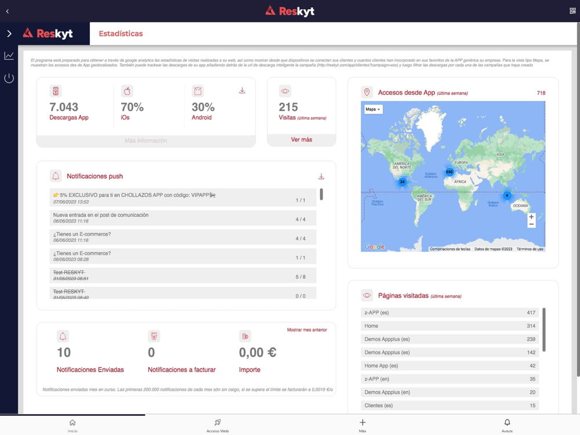Click Notificaciones a facturar icon
Image resolution: width=580 pixels, height=435 pixels.
pyautogui.click(x=154, y=336)
